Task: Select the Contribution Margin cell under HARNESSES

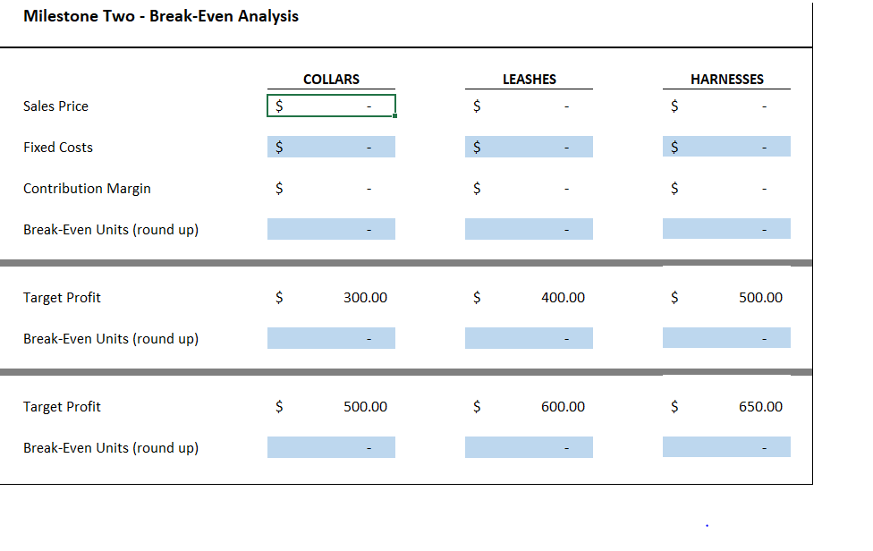Action: coord(726,188)
